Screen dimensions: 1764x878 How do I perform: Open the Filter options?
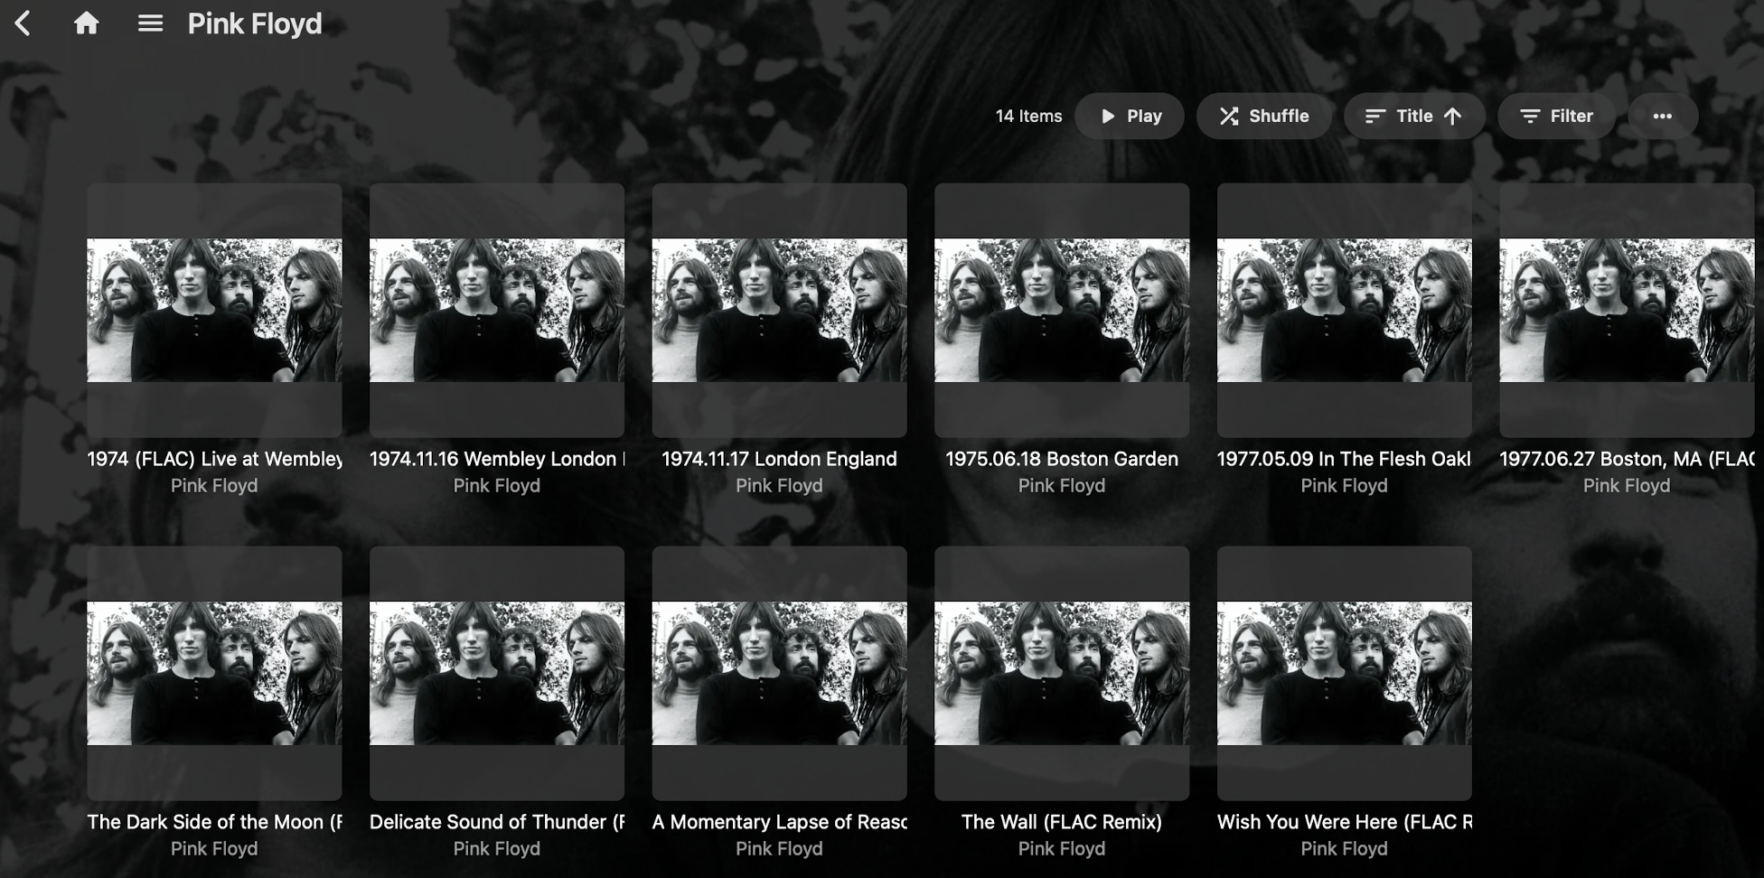[1556, 116]
